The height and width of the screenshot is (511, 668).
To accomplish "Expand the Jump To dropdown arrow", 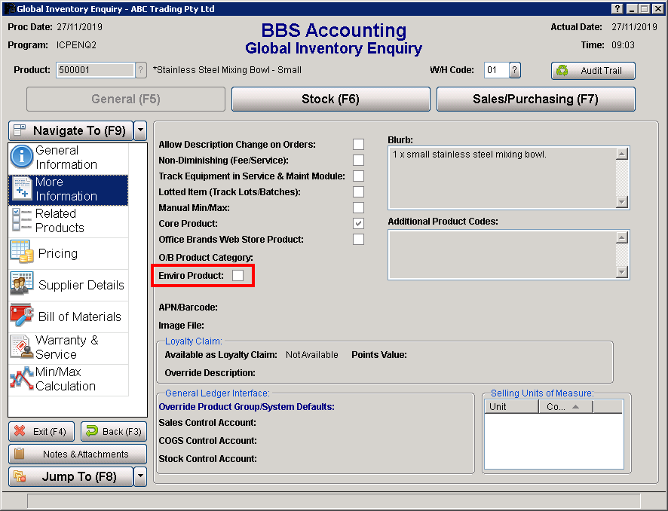I will (x=140, y=476).
